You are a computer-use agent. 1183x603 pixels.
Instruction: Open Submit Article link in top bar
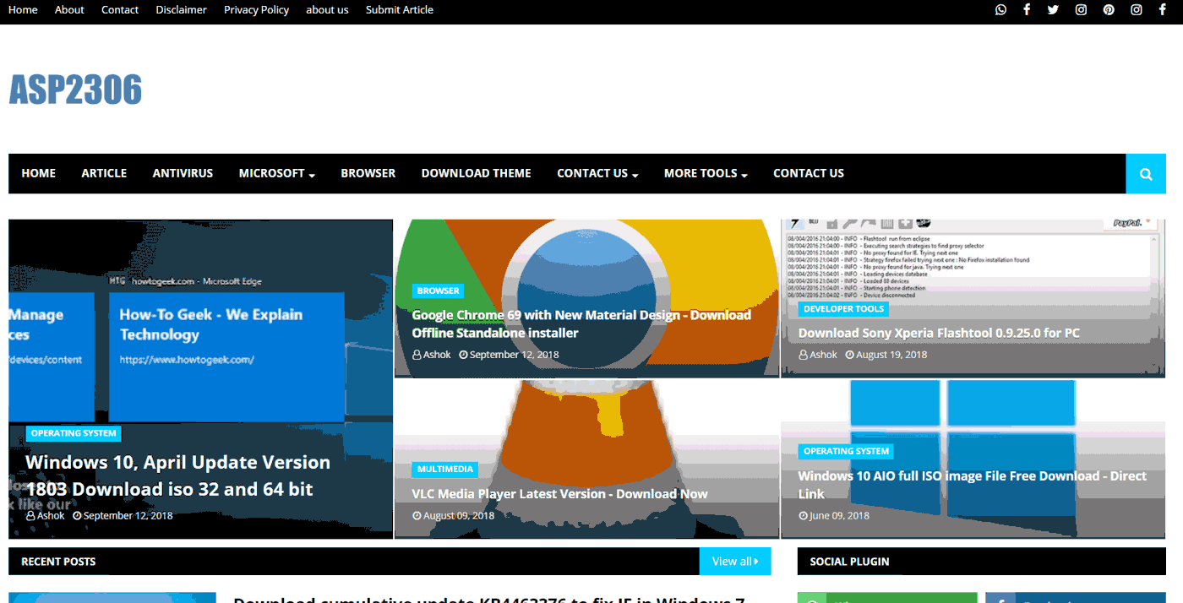coord(400,10)
